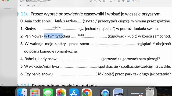Screen dimensions: 172x96
Task: Open the Trash from the Dock
Action: click(150, 92)
